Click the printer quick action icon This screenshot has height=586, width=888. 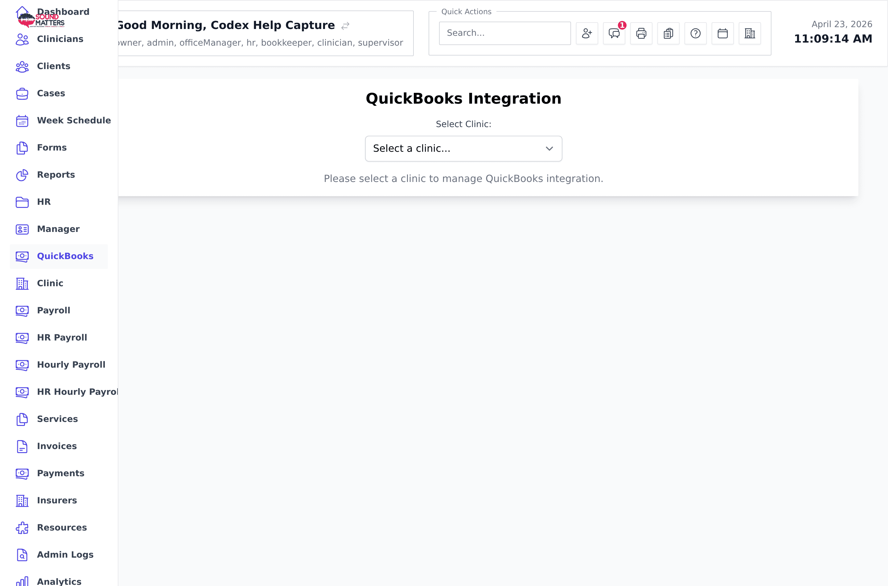click(x=641, y=33)
